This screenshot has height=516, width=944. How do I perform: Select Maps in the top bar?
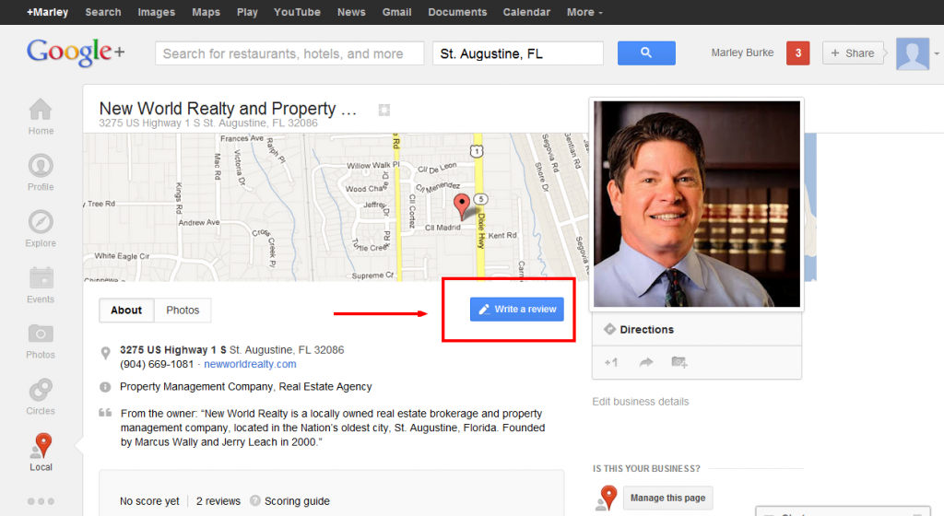pyautogui.click(x=206, y=12)
